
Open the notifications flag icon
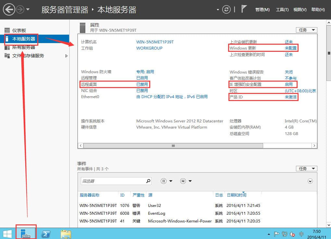point(244,9)
